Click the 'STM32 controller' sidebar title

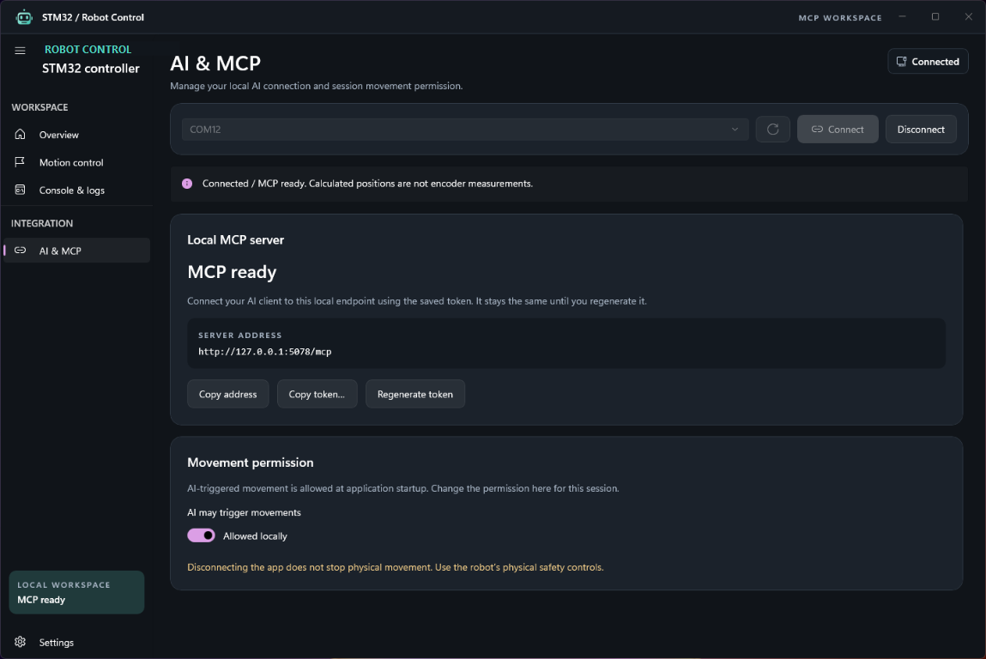click(91, 69)
